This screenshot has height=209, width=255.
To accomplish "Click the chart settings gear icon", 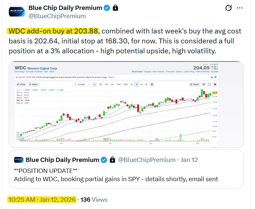I will (214, 84).
